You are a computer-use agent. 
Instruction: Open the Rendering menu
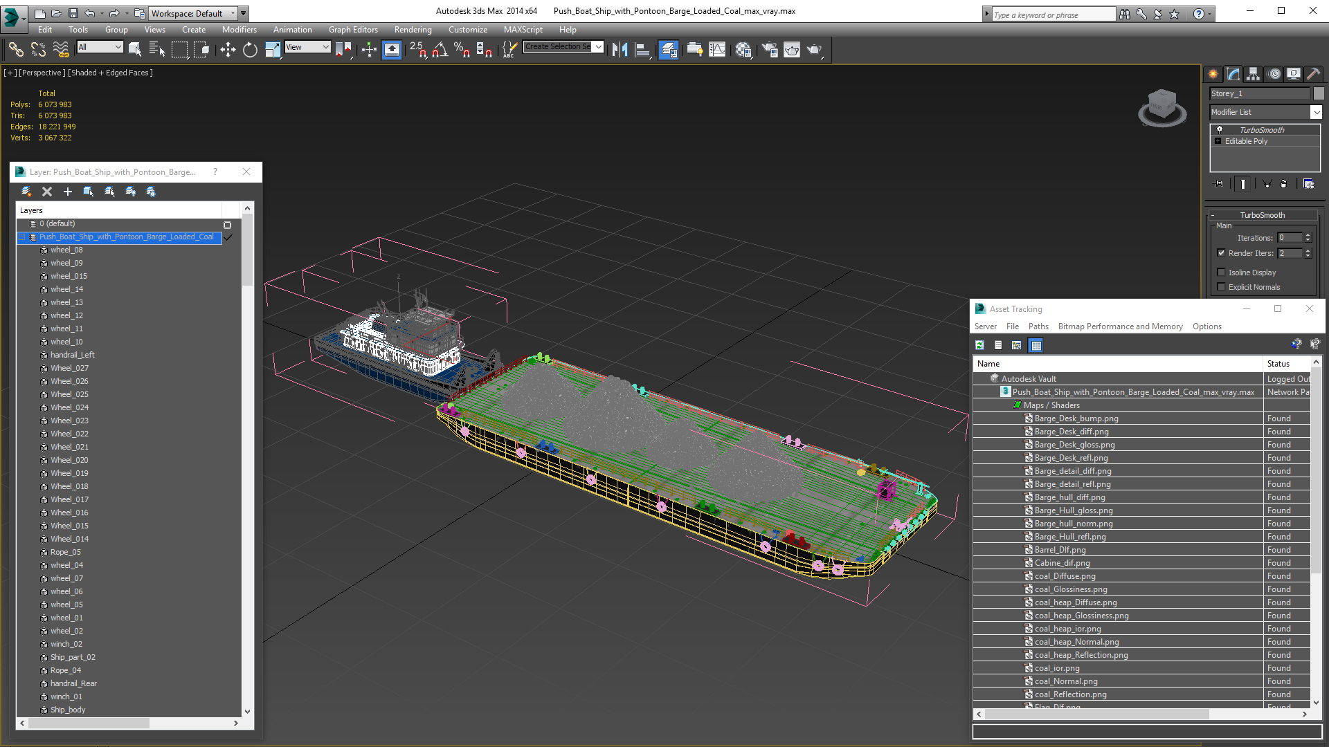[413, 30]
